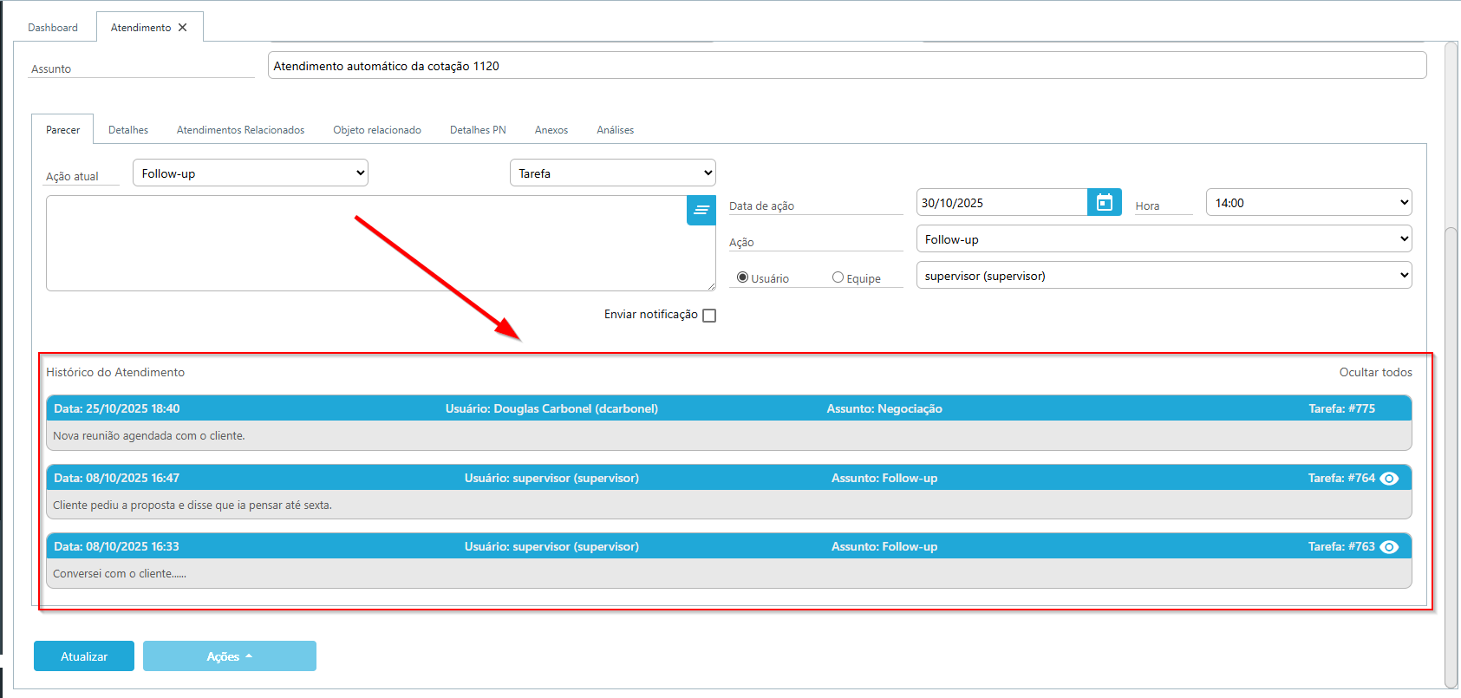Open the Ação atual Follow-up dropdown

(250, 173)
